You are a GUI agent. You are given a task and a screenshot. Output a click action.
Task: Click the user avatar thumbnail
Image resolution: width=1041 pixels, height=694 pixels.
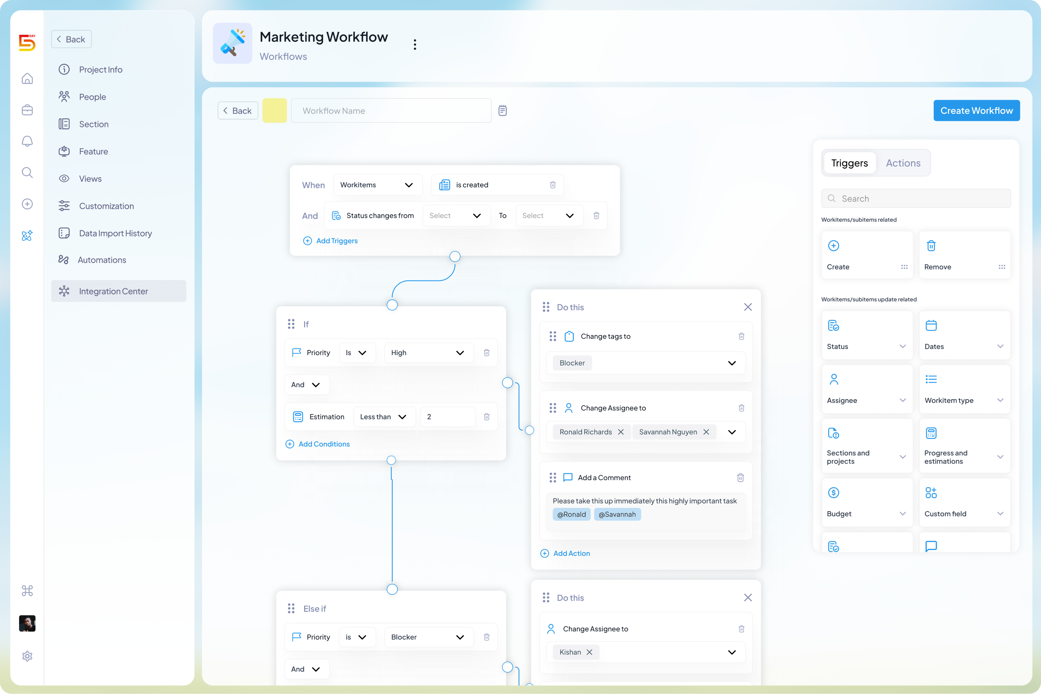click(27, 623)
